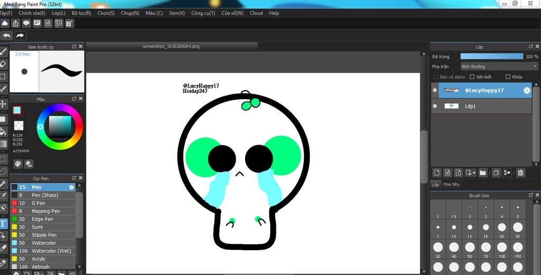This screenshot has width=541, height=275.
Task: Add a new 1-bit layer
Action: [x=458, y=173]
